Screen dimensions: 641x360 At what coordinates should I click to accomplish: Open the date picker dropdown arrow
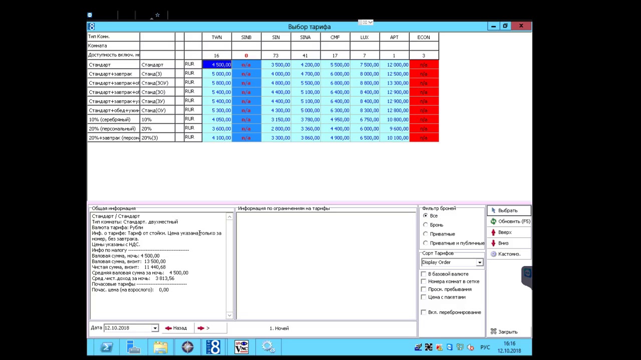point(155,328)
